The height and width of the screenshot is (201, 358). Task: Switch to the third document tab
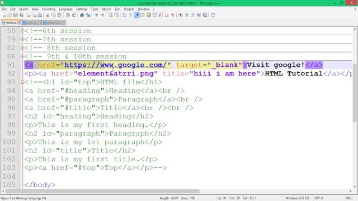point(54,23)
